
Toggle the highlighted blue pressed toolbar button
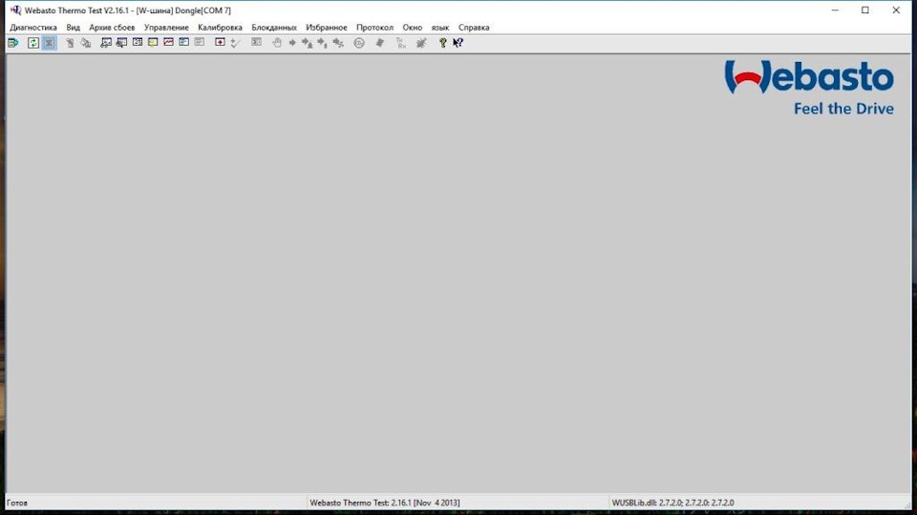49,43
